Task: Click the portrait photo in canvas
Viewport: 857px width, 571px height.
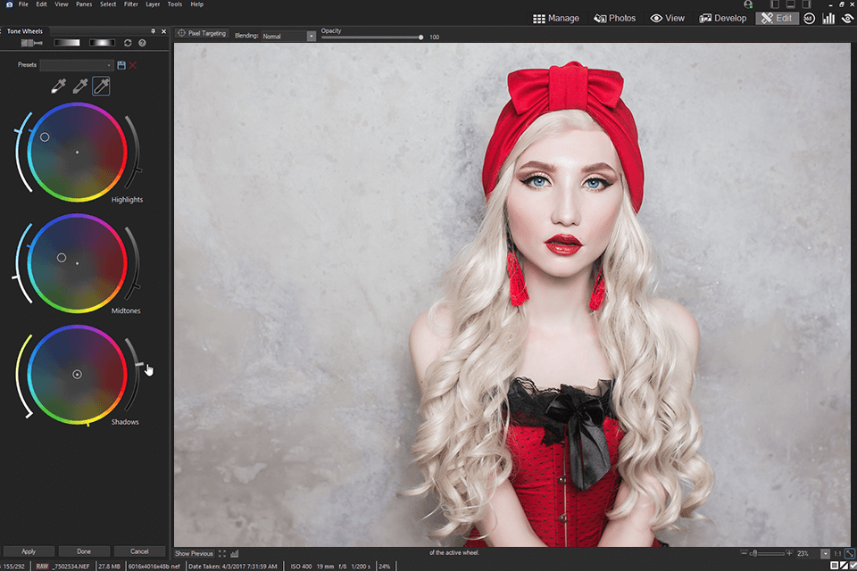Action: [512, 295]
